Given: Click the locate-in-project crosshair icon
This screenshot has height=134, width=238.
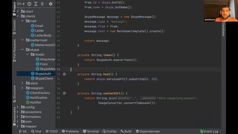Looking at the screenshot, I should pyautogui.click(x=29, y=4).
